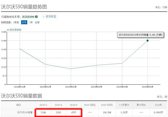Click the 2019-5同比 column header

click(x=90, y=105)
